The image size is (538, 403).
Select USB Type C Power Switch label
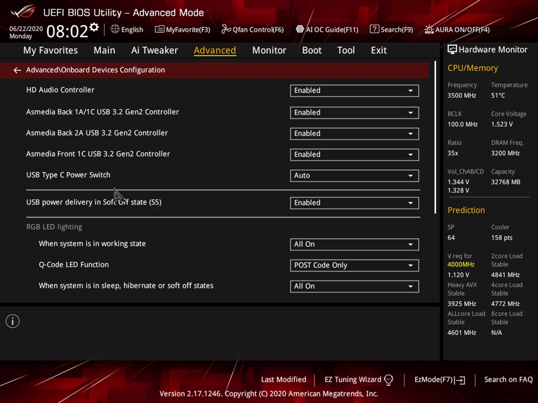point(68,175)
